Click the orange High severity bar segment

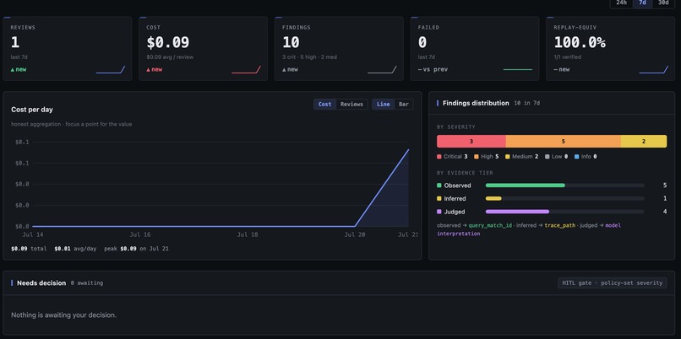click(564, 142)
